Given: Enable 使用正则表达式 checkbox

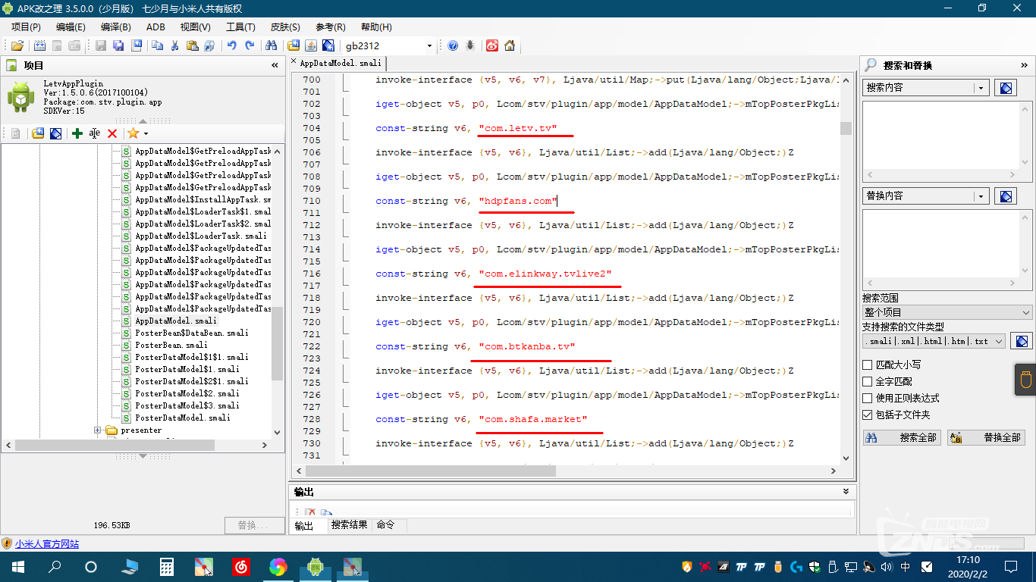Looking at the screenshot, I should point(868,398).
